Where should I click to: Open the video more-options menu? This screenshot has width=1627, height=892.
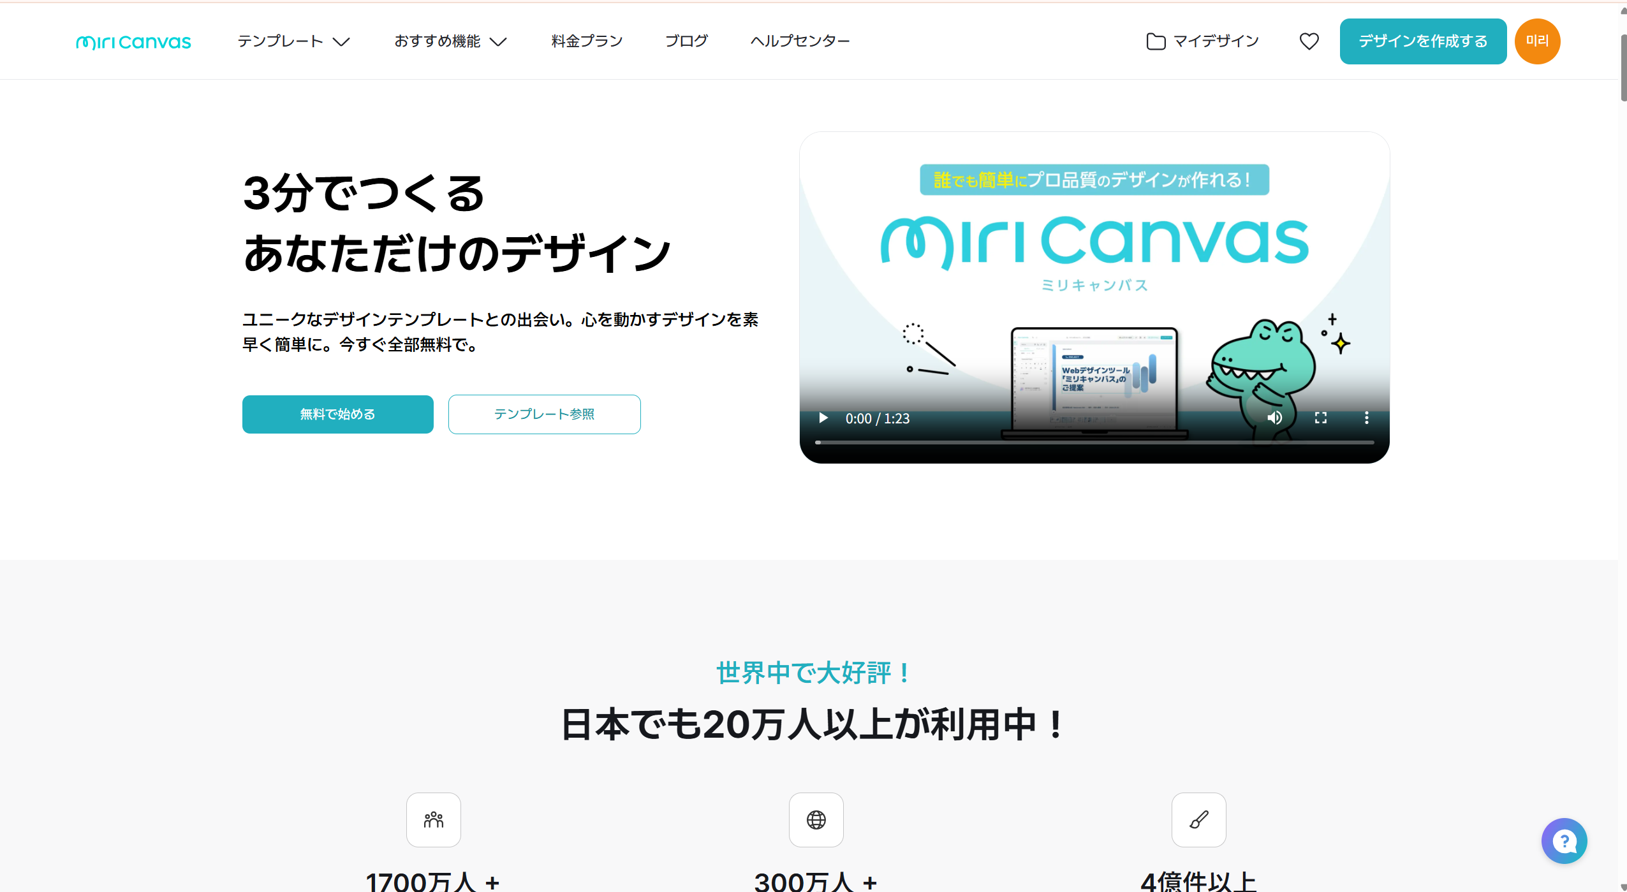[1366, 418]
